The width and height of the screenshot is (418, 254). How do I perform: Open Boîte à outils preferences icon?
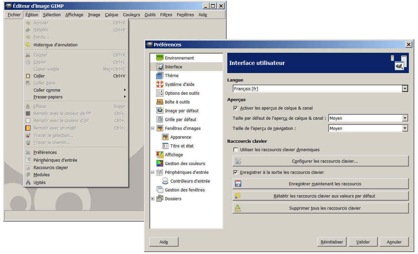click(x=160, y=102)
